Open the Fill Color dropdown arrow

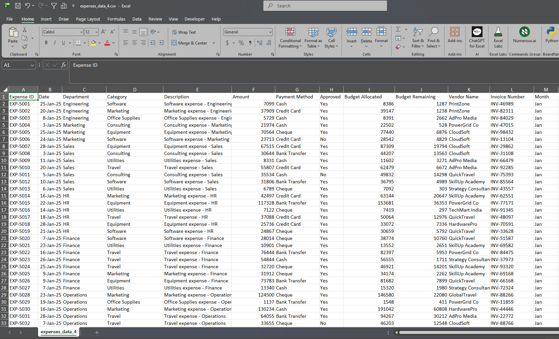99,43
